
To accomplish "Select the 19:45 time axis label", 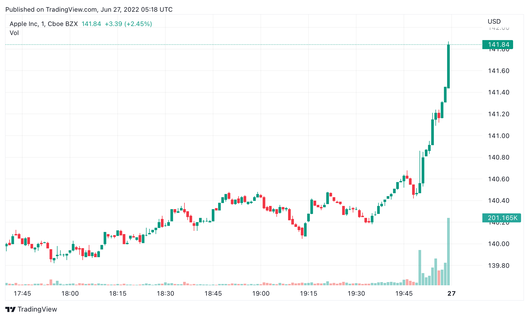I will [404, 294].
